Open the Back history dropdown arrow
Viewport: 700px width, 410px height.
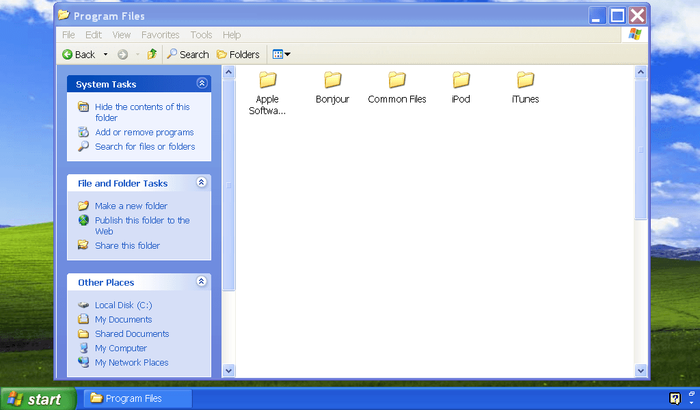point(105,55)
